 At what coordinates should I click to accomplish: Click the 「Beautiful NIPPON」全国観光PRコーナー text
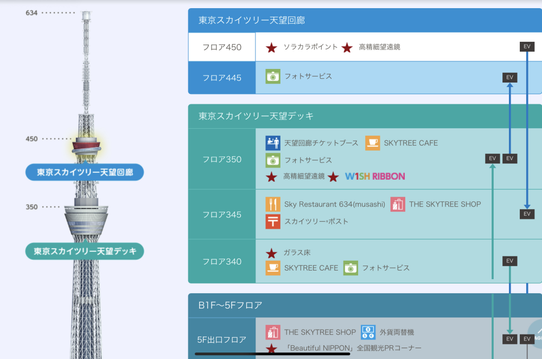(x=353, y=348)
